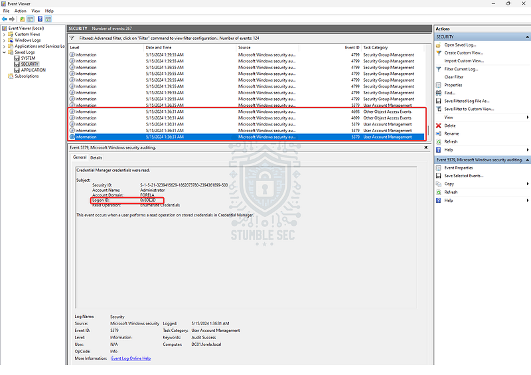Viewport: 531px width, 375px height.
Task: Click Filter Current Log funnel icon
Action: pyautogui.click(x=439, y=69)
